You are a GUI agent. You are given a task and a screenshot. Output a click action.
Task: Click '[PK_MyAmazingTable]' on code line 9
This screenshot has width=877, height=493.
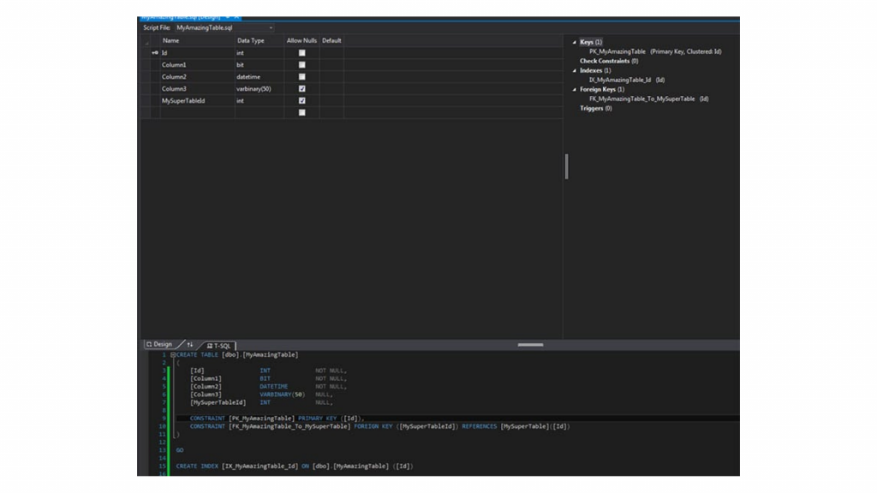pos(261,418)
